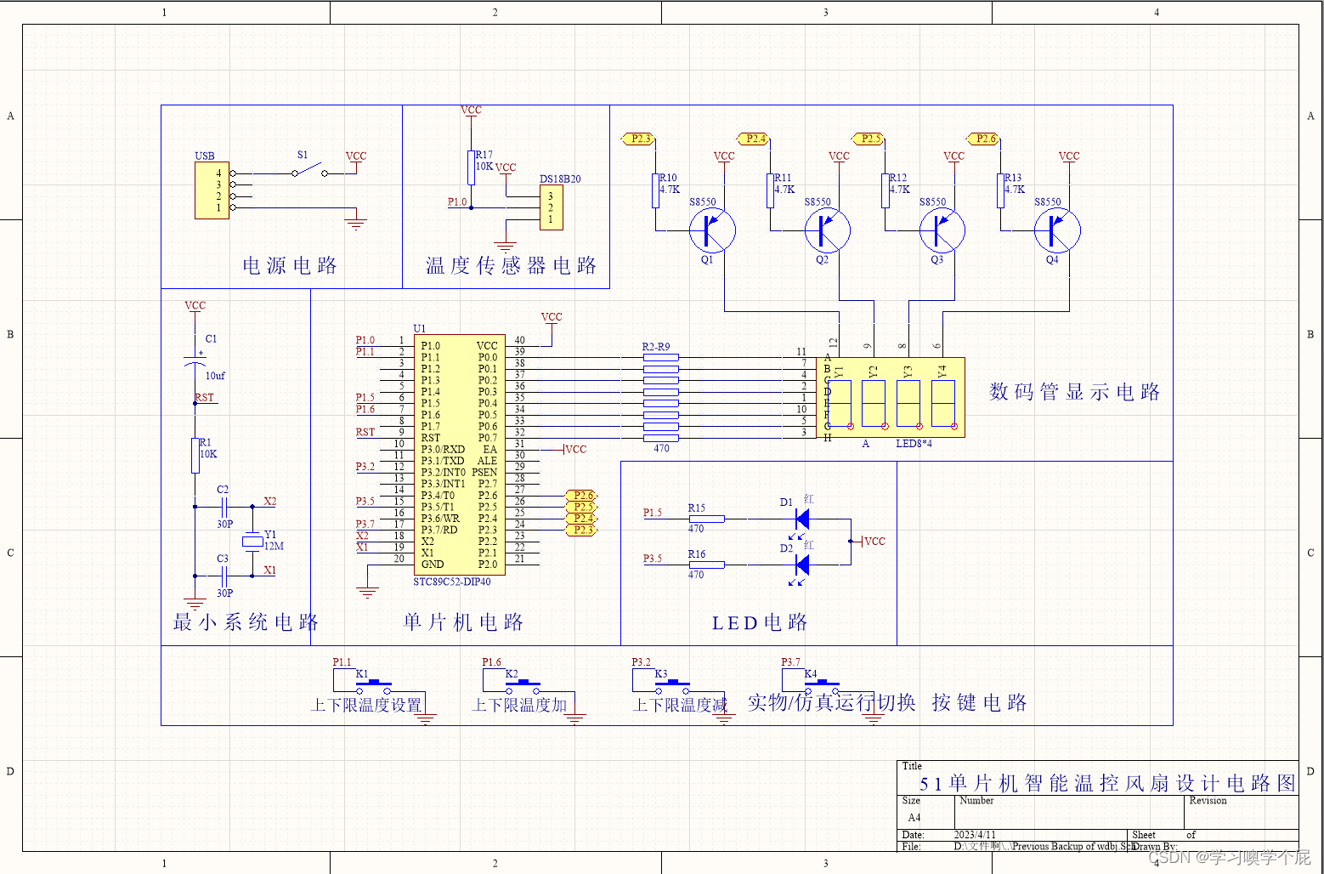Select transistor Q1 symbol
The image size is (1324, 874).
click(712, 230)
